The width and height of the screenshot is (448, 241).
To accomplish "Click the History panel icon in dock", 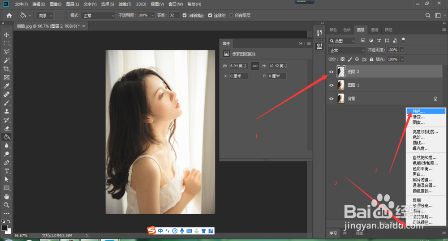I will 319,33.
